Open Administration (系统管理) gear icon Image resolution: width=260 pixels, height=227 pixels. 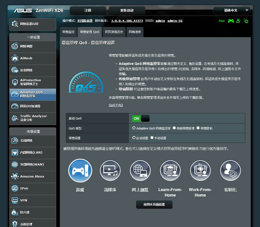[15, 223]
